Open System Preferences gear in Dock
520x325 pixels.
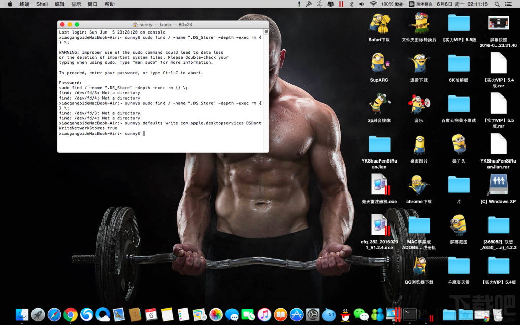pyautogui.click(x=313, y=314)
